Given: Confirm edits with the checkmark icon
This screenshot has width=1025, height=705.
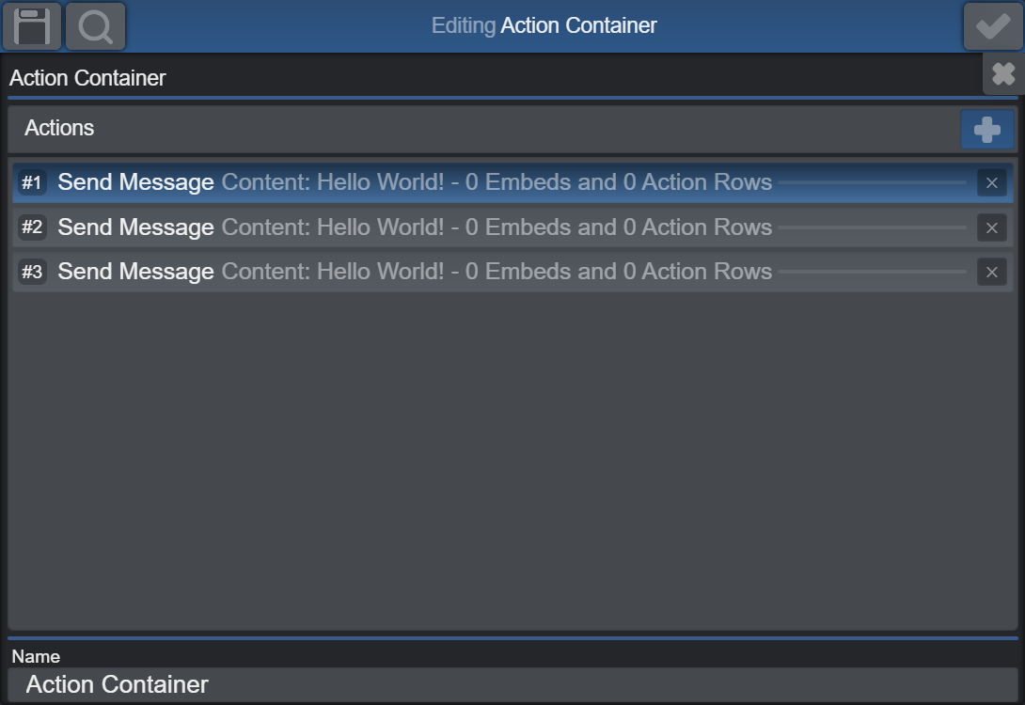Looking at the screenshot, I should [x=993, y=26].
